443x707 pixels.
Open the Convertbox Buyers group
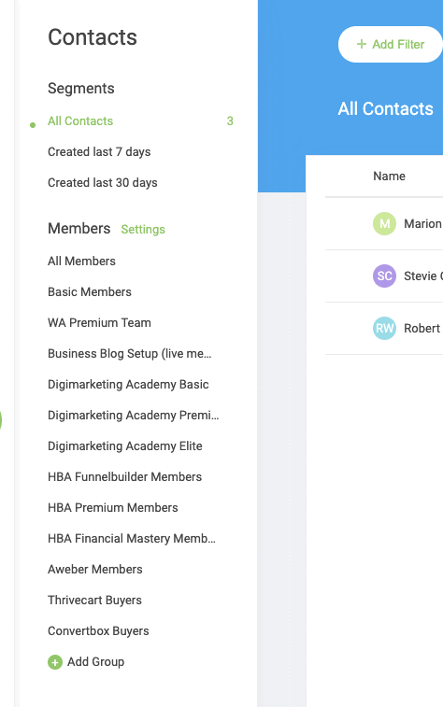(x=98, y=630)
